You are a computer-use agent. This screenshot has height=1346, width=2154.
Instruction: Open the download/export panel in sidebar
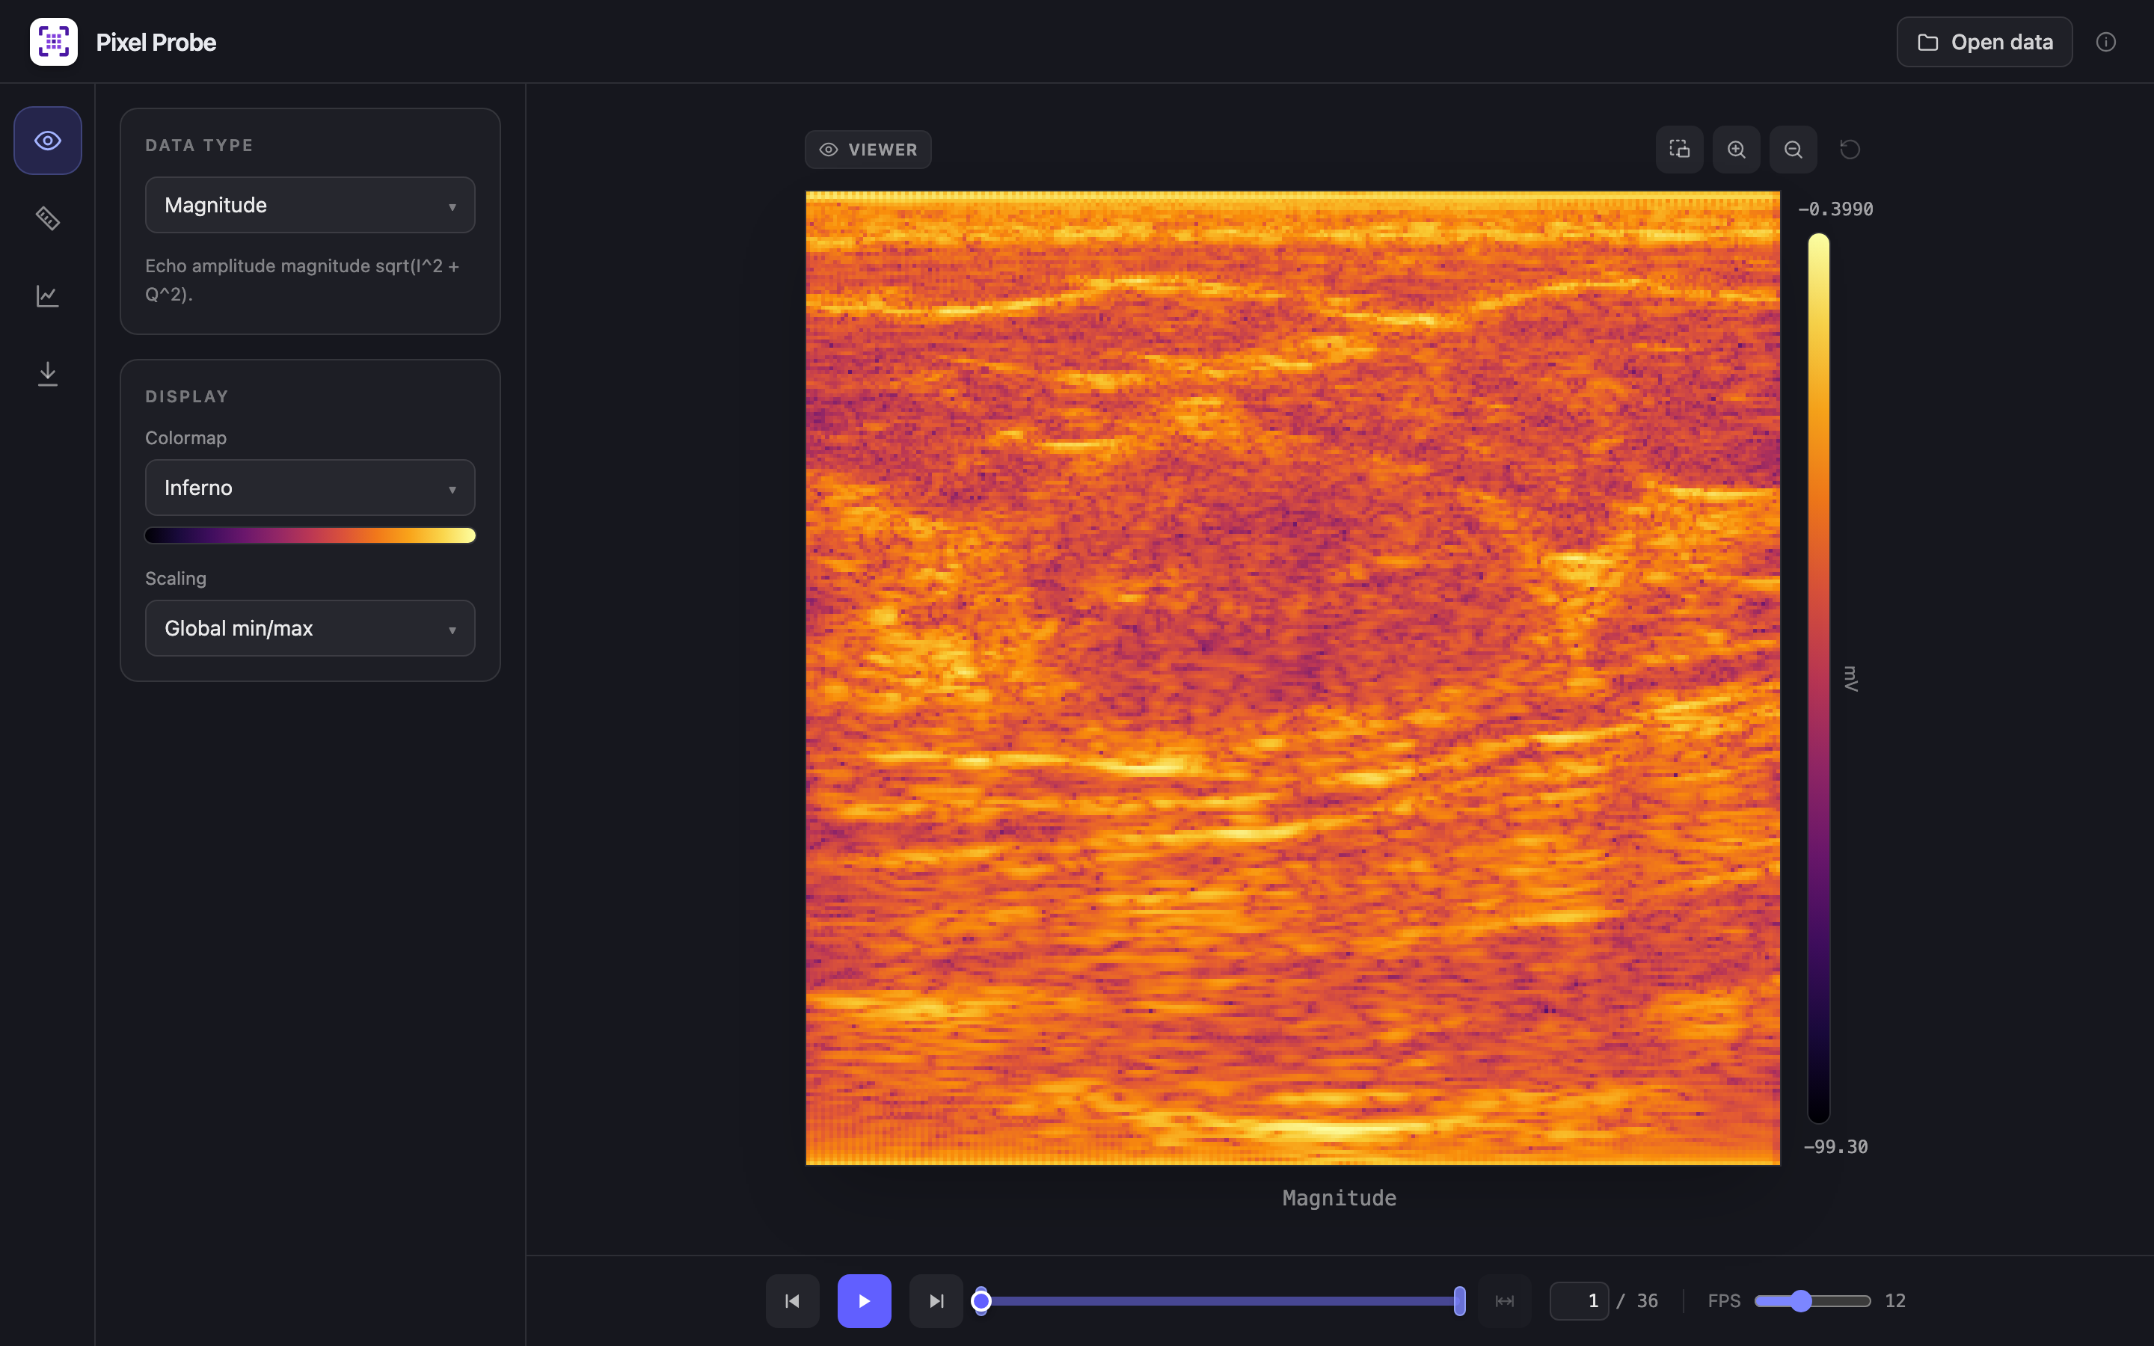(x=48, y=373)
